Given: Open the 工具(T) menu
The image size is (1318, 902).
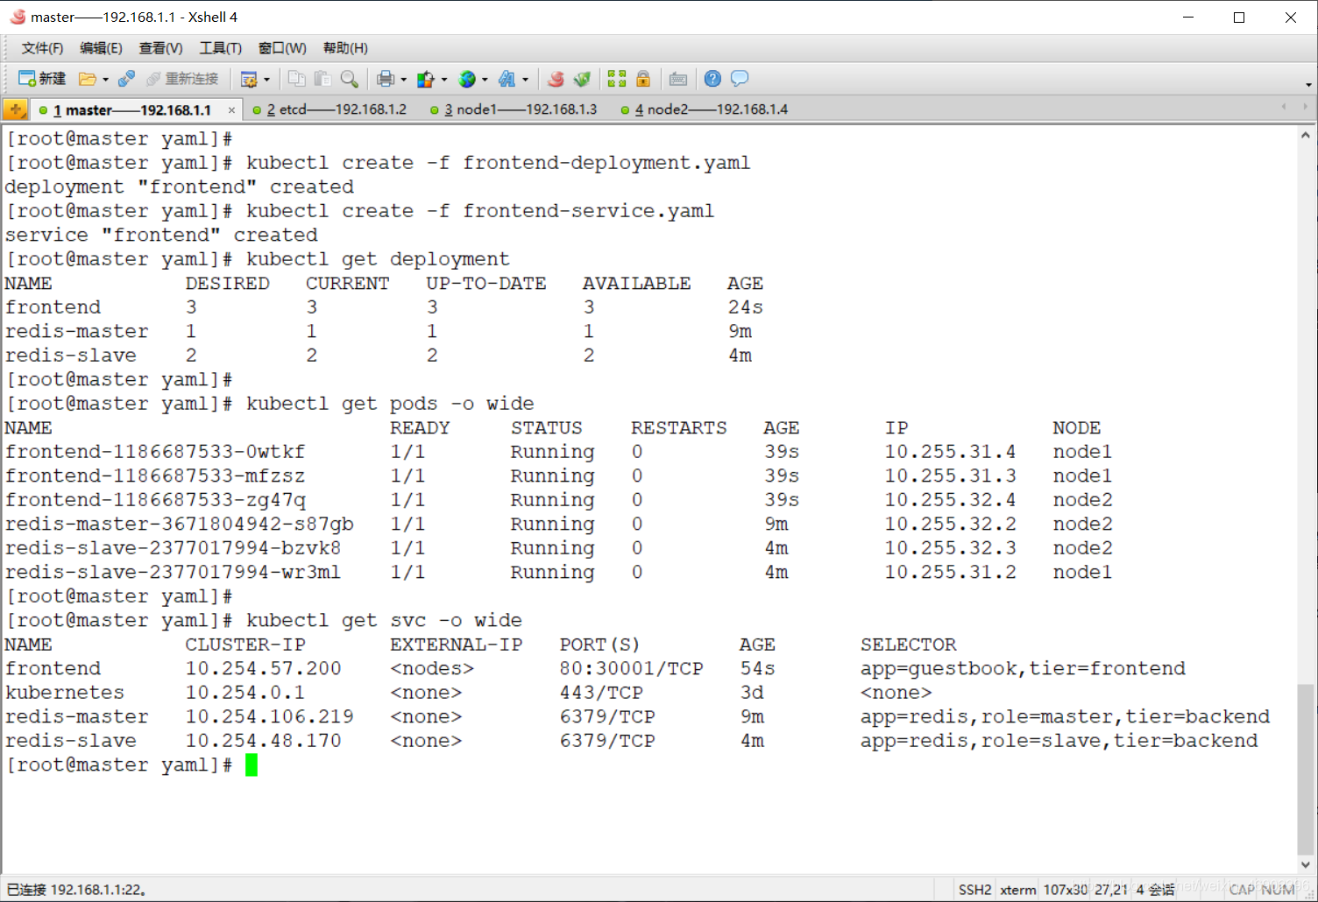Looking at the screenshot, I should tap(220, 48).
